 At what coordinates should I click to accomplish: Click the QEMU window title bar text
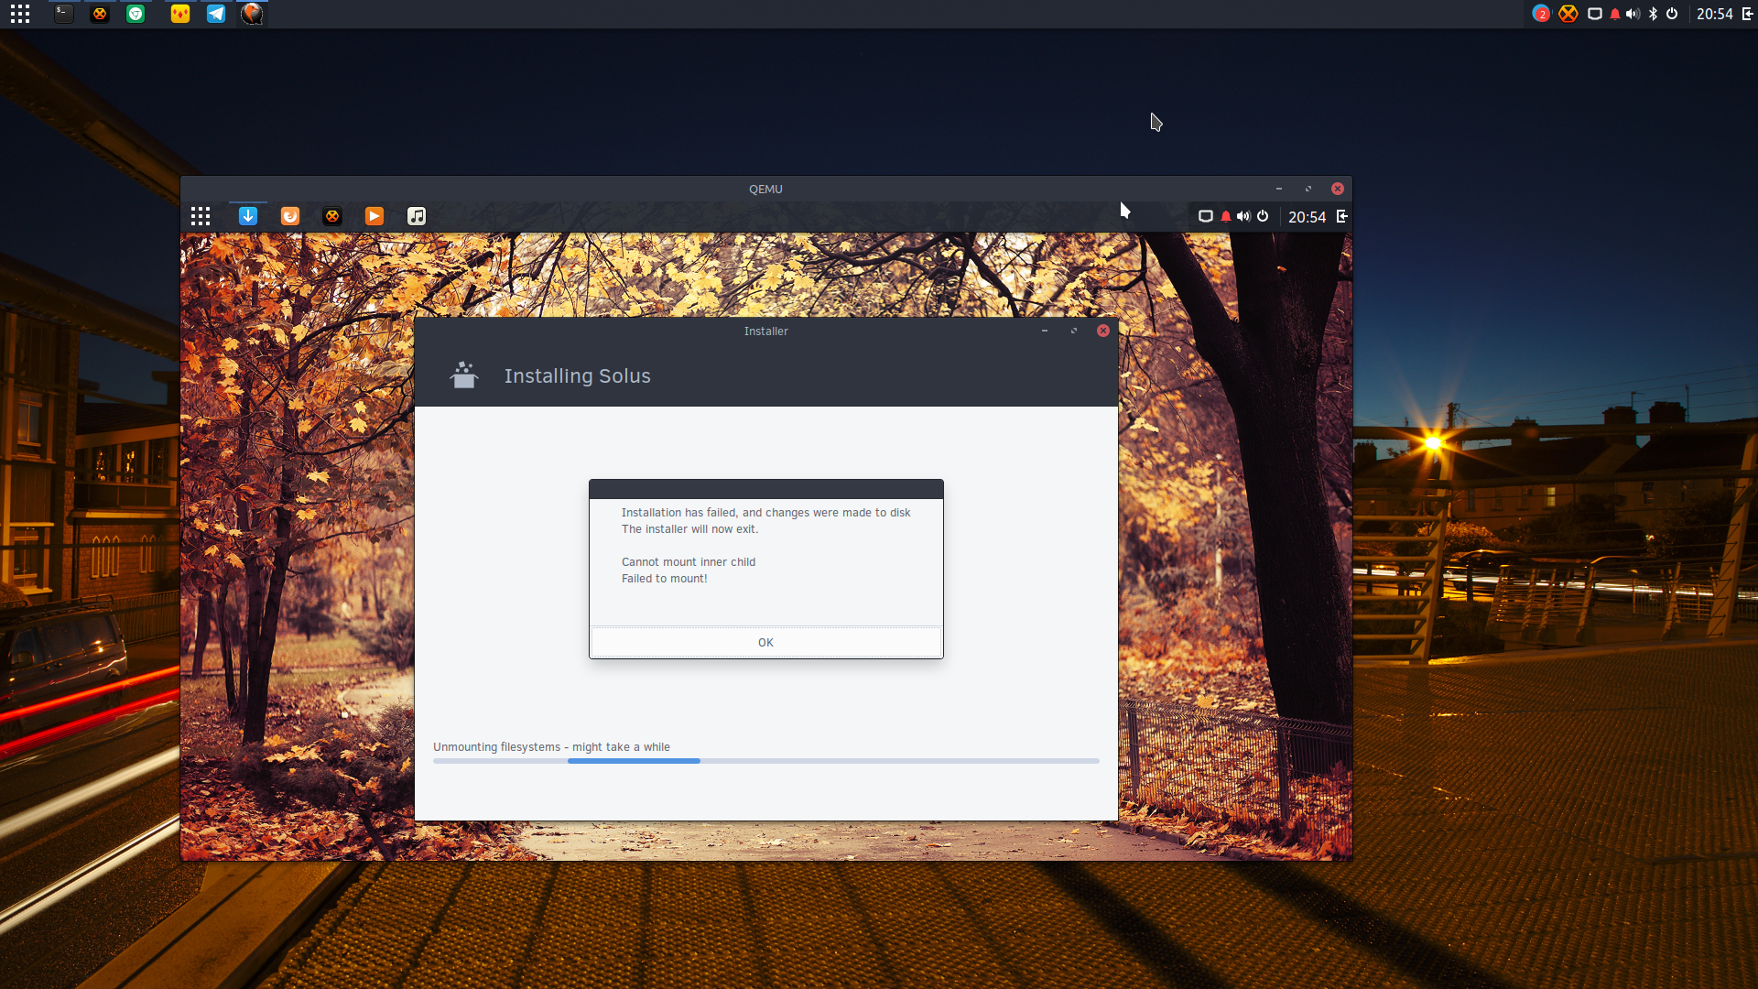(765, 190)
